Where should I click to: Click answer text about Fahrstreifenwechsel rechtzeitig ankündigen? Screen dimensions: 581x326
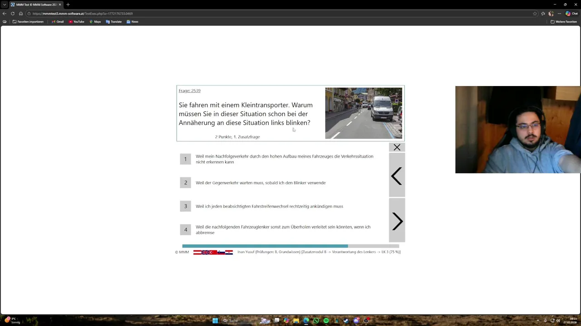[269, 206]
